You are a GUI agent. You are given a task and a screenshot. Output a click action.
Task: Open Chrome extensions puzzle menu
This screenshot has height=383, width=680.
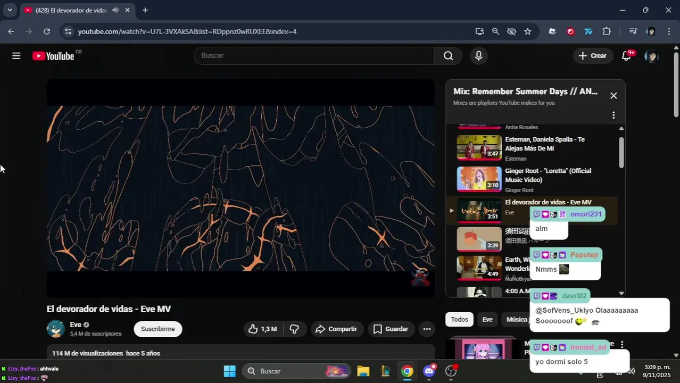click(x=607, y=31)
